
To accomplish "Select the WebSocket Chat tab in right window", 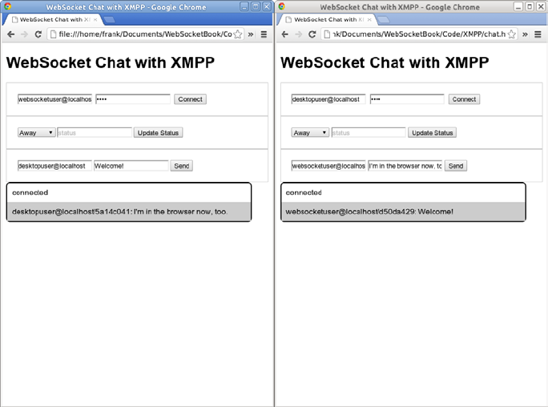I will [x=327, y=20].
